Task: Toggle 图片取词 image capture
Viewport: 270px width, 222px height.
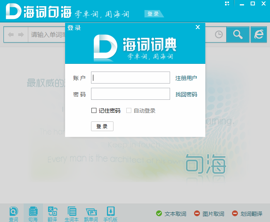Action: [x=209, y=214]
